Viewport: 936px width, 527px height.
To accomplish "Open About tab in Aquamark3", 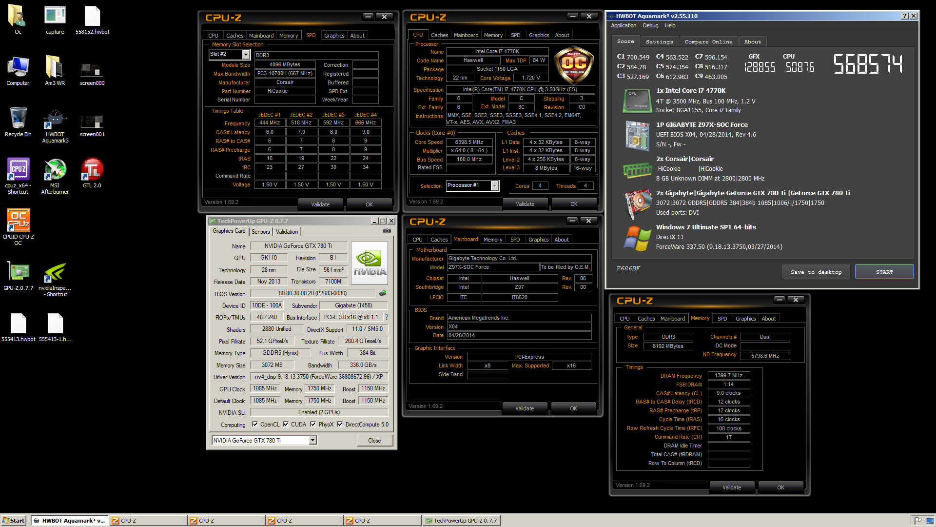I will 752,42.
